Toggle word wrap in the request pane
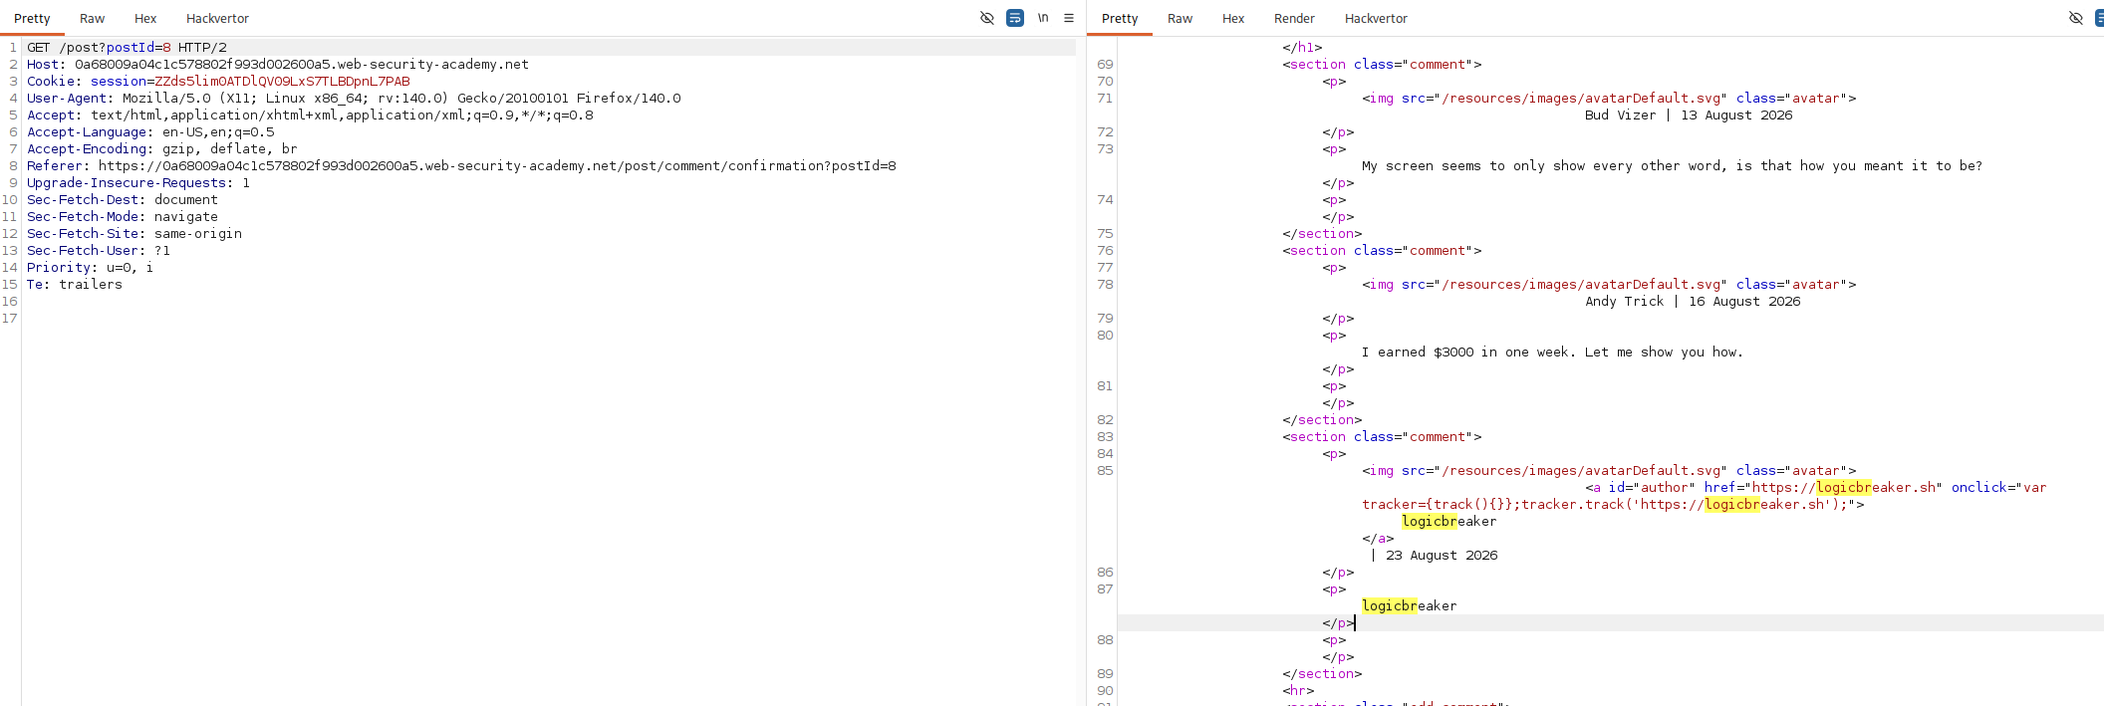The image size is (2104, 706). point(1015,18)
